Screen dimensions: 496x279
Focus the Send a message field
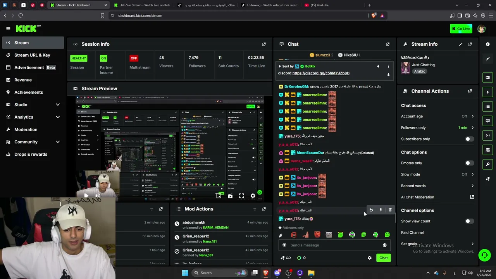click(x=334, y=245)
